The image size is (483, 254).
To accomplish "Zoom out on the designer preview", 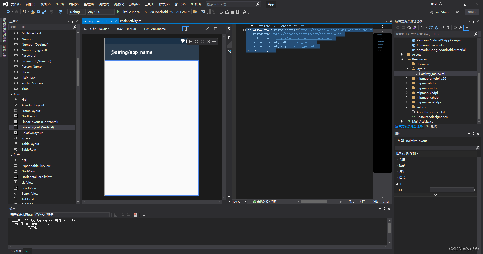I will point(214,42).
